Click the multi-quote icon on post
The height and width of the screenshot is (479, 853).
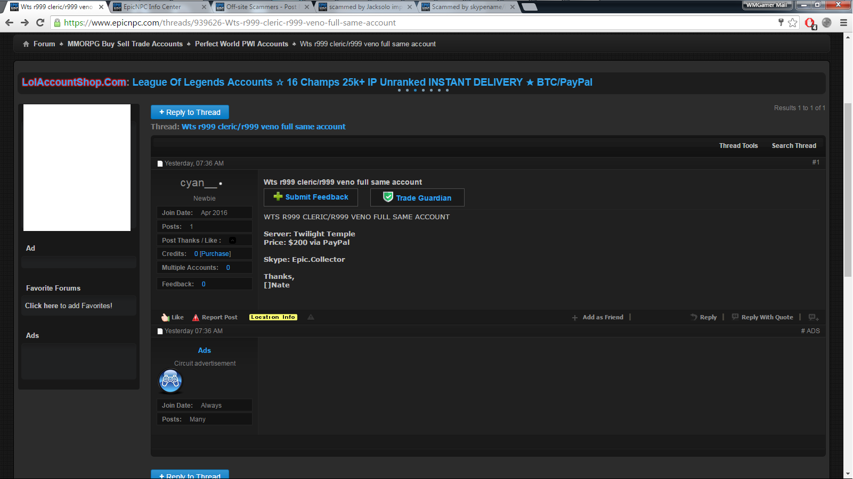(x=814, y=317)
